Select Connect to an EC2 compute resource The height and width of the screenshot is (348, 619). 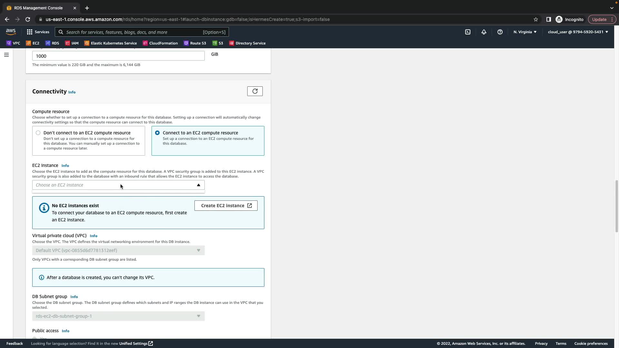tap(157, 133)
